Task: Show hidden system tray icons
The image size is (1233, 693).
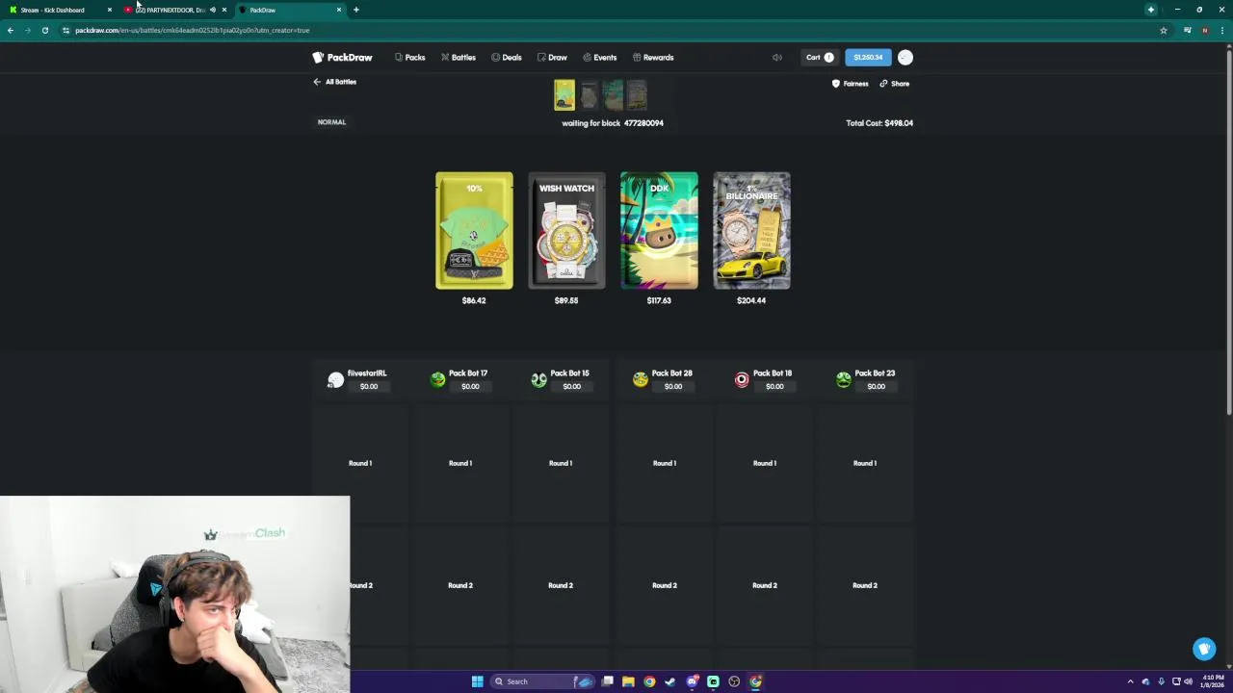Action: click(x=1130, y=681)
